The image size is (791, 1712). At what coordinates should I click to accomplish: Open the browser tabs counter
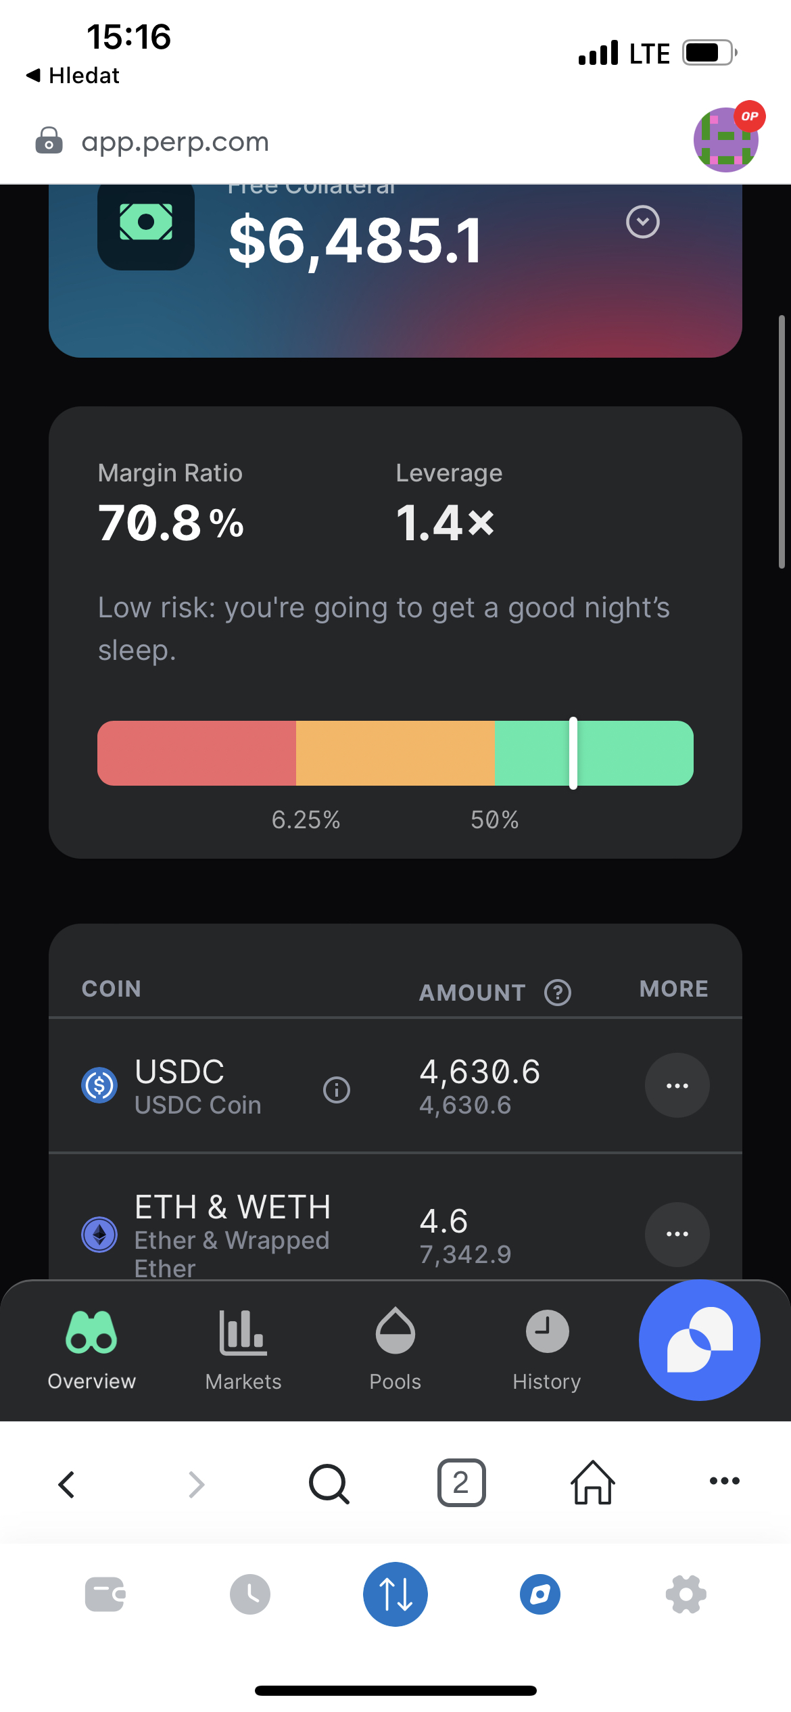click(x=461, y=1483)
